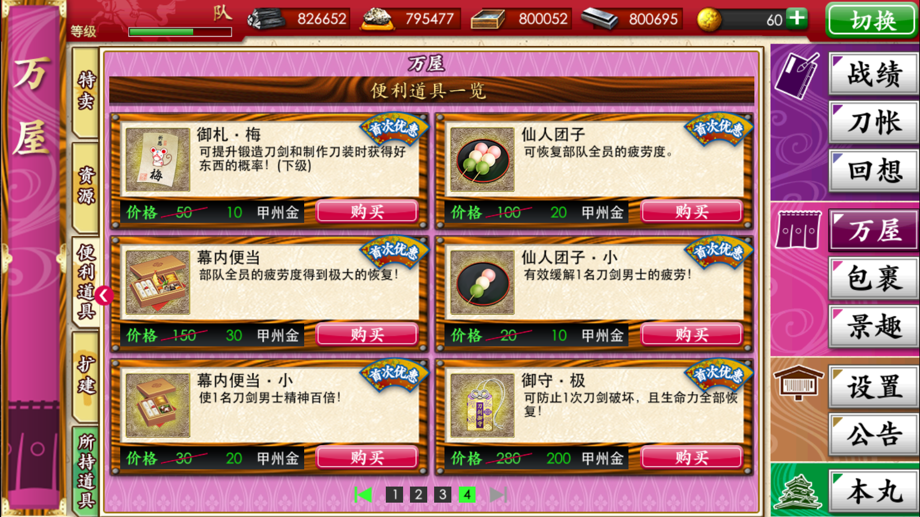Click the shop curtain icon beside 万屋

(x=798, y=229)
